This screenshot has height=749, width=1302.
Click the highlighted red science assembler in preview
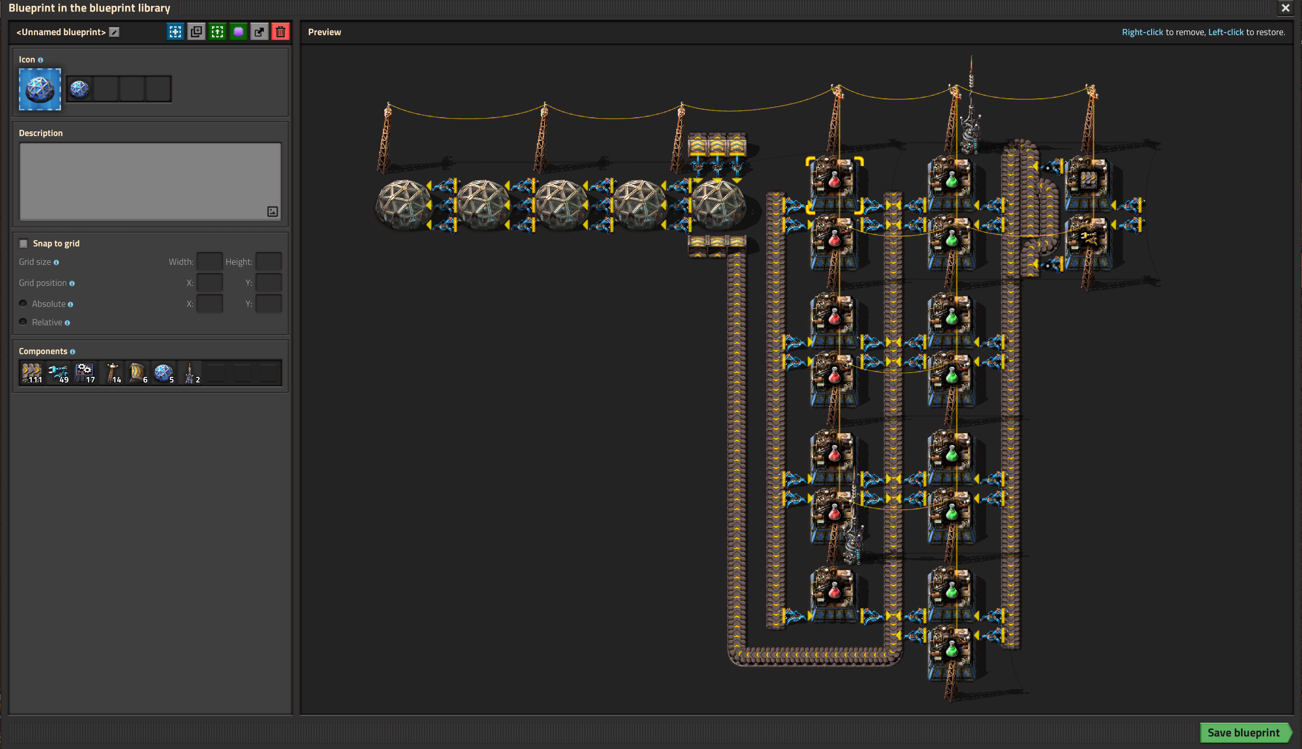(834, 185)
